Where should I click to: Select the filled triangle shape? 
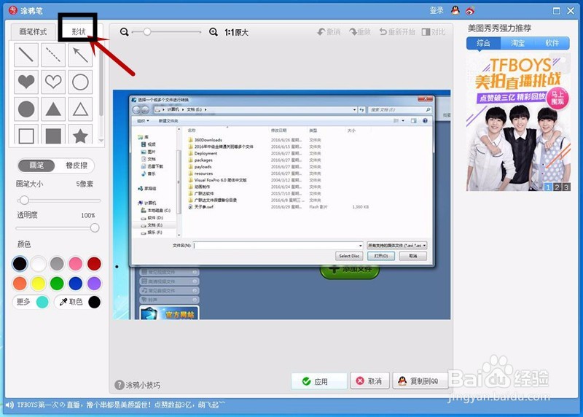click(53, 109)
